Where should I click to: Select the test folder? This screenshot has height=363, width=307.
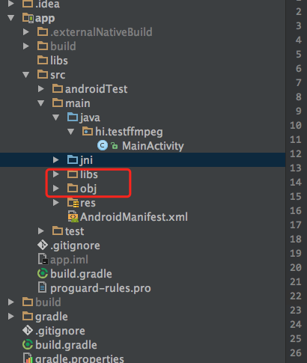[x=68, y=231]
